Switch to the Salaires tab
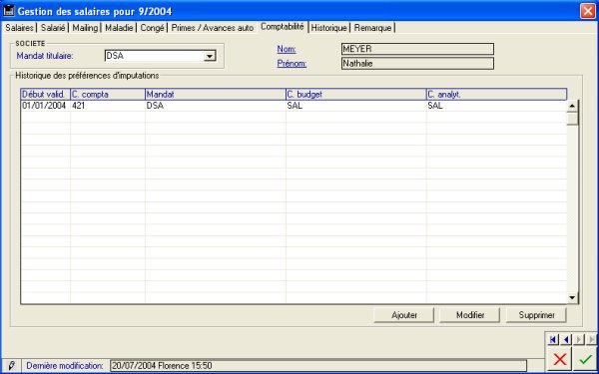 (19, 28)
